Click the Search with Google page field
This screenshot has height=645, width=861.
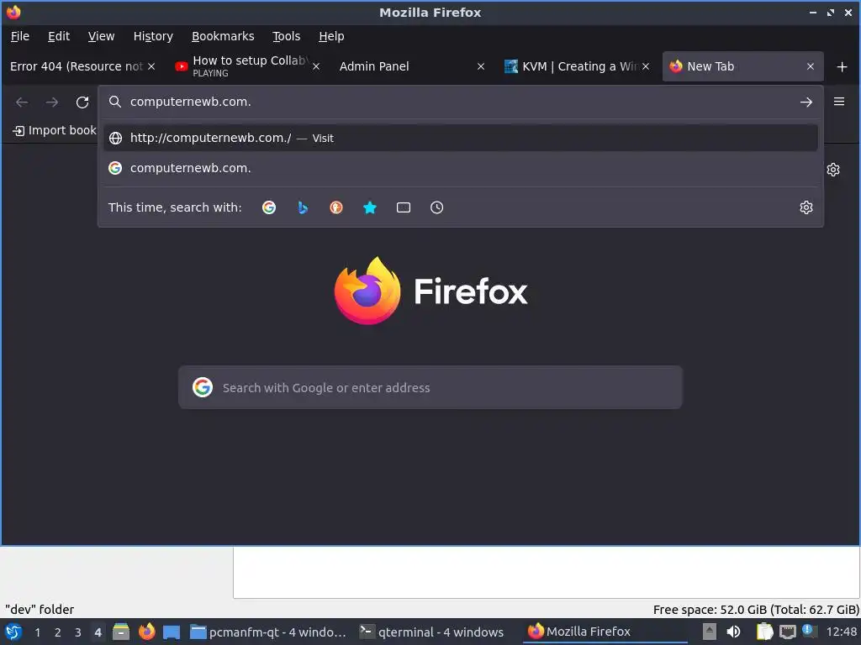coord(430,387)
